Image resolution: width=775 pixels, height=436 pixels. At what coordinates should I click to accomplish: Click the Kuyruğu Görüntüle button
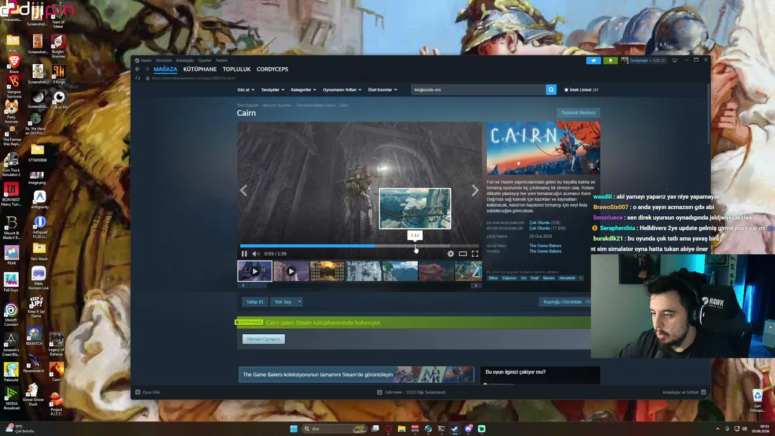pyautogui.click(x=565, y=302)
